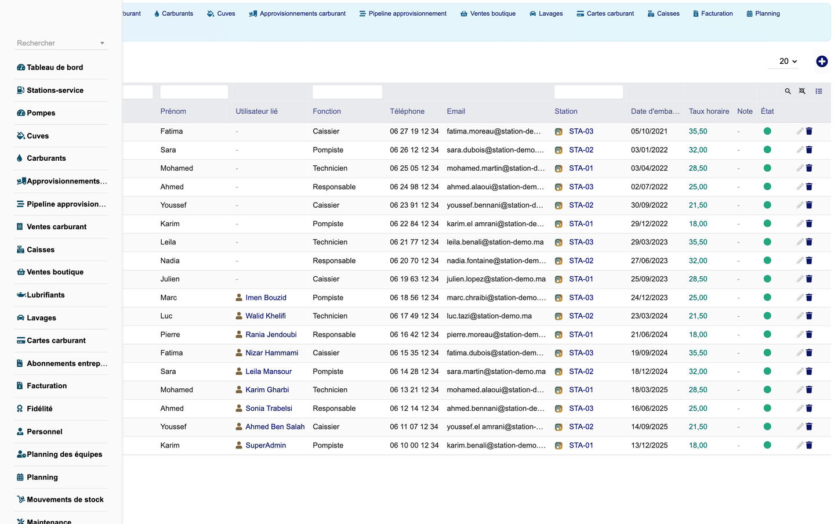
Task: Toggle the État status dot for row 03/01/2022
Action: 767,150
